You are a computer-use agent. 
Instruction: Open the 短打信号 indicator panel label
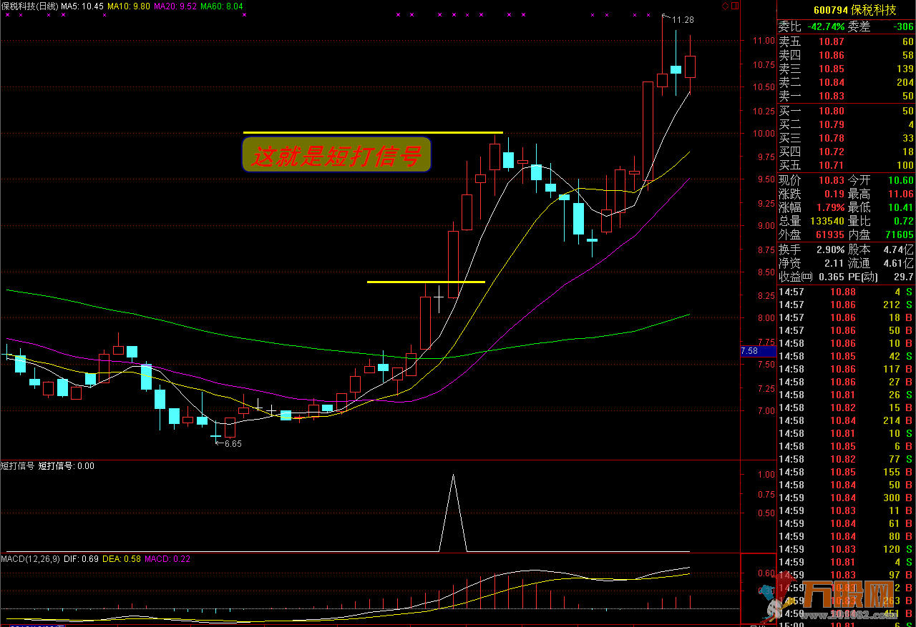click(18, 465)
